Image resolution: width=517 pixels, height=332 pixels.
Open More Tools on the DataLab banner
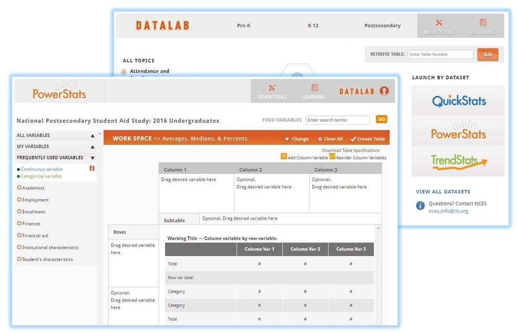pyautogui.click(x=439, y=26)
